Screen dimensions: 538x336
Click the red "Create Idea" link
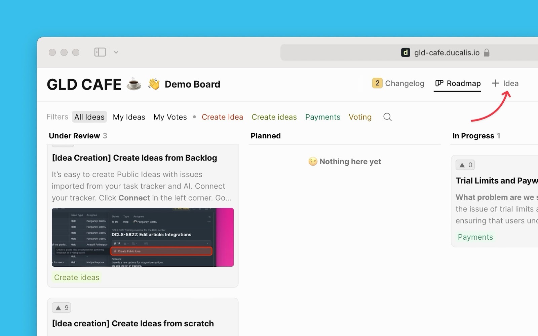[222, 117]
